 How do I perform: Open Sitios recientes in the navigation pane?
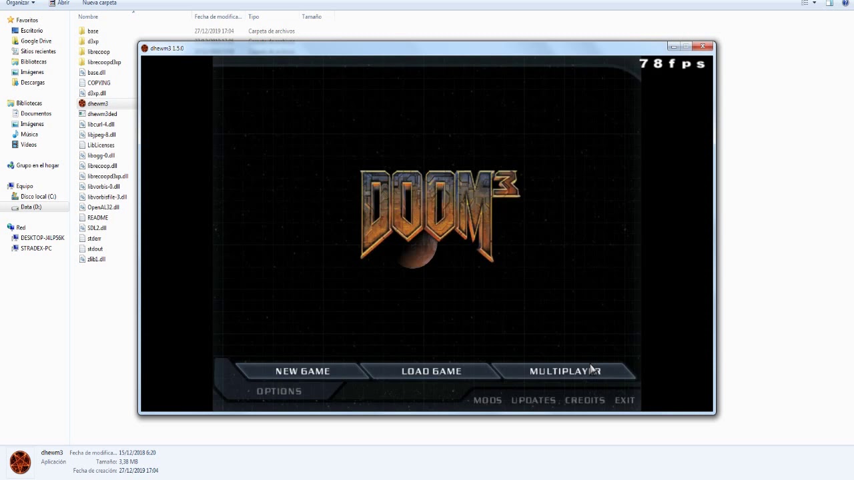38,51
